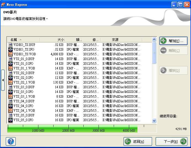
Task: Sort by 名稱 column header
Action: click(x=23, y=40)
